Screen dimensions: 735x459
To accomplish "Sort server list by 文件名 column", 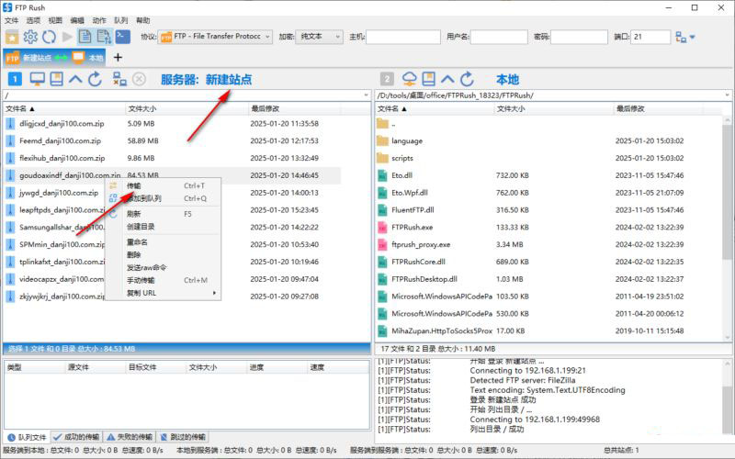I will click(64, 108).
